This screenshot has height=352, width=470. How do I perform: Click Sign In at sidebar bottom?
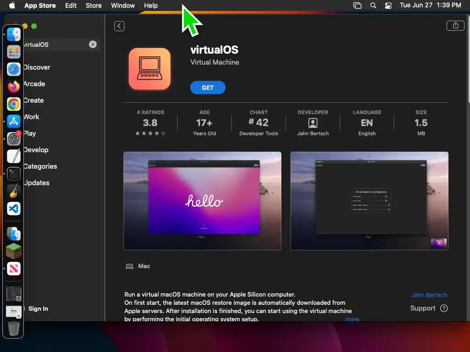[38, 308]
